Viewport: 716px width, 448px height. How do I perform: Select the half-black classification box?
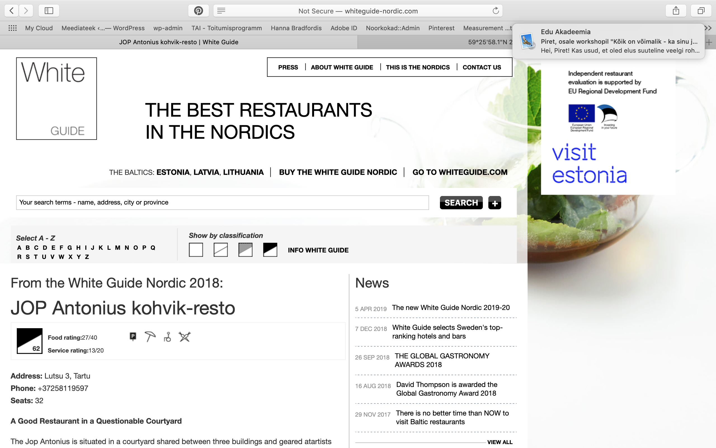[x=270, y=249]
